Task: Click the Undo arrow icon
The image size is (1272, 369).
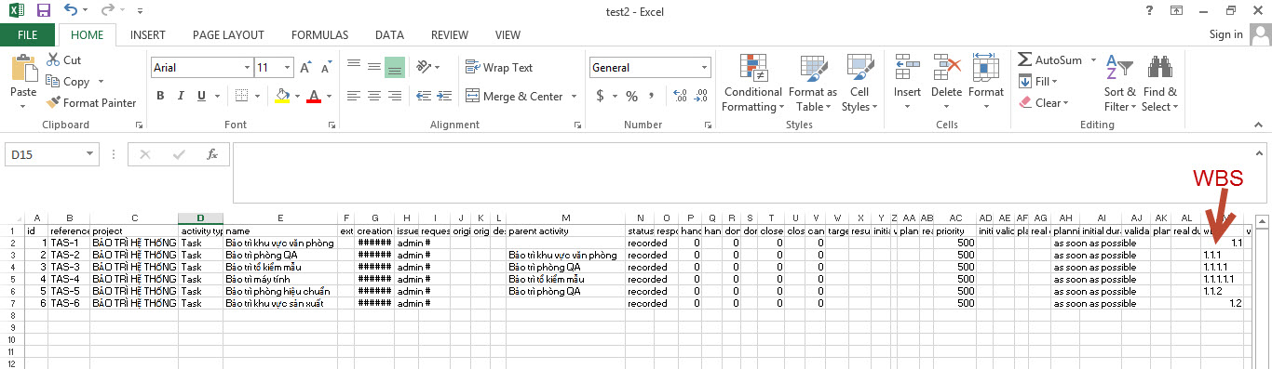Action: point(72,11)
